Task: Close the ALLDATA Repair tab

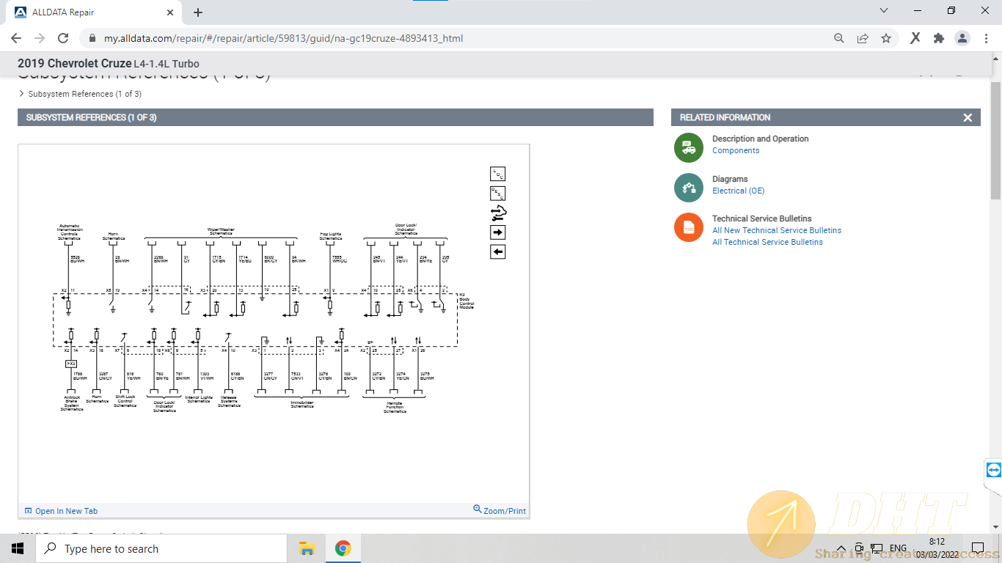Action: click(x=170, y=12)
